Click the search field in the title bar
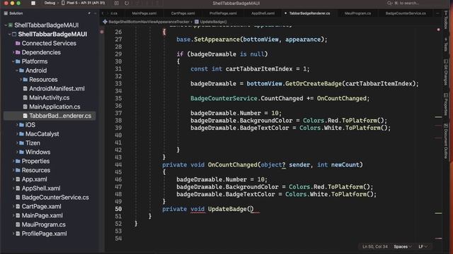Viewport: 453px width, 254px height. click(403, 3)
